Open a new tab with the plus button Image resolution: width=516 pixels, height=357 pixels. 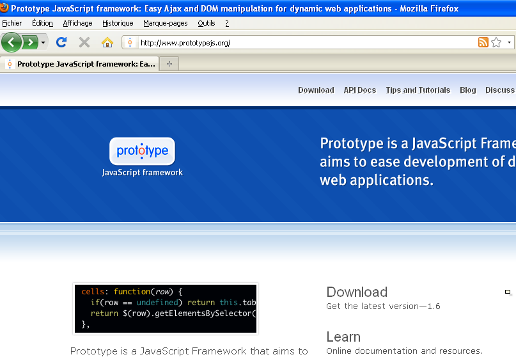169,64
